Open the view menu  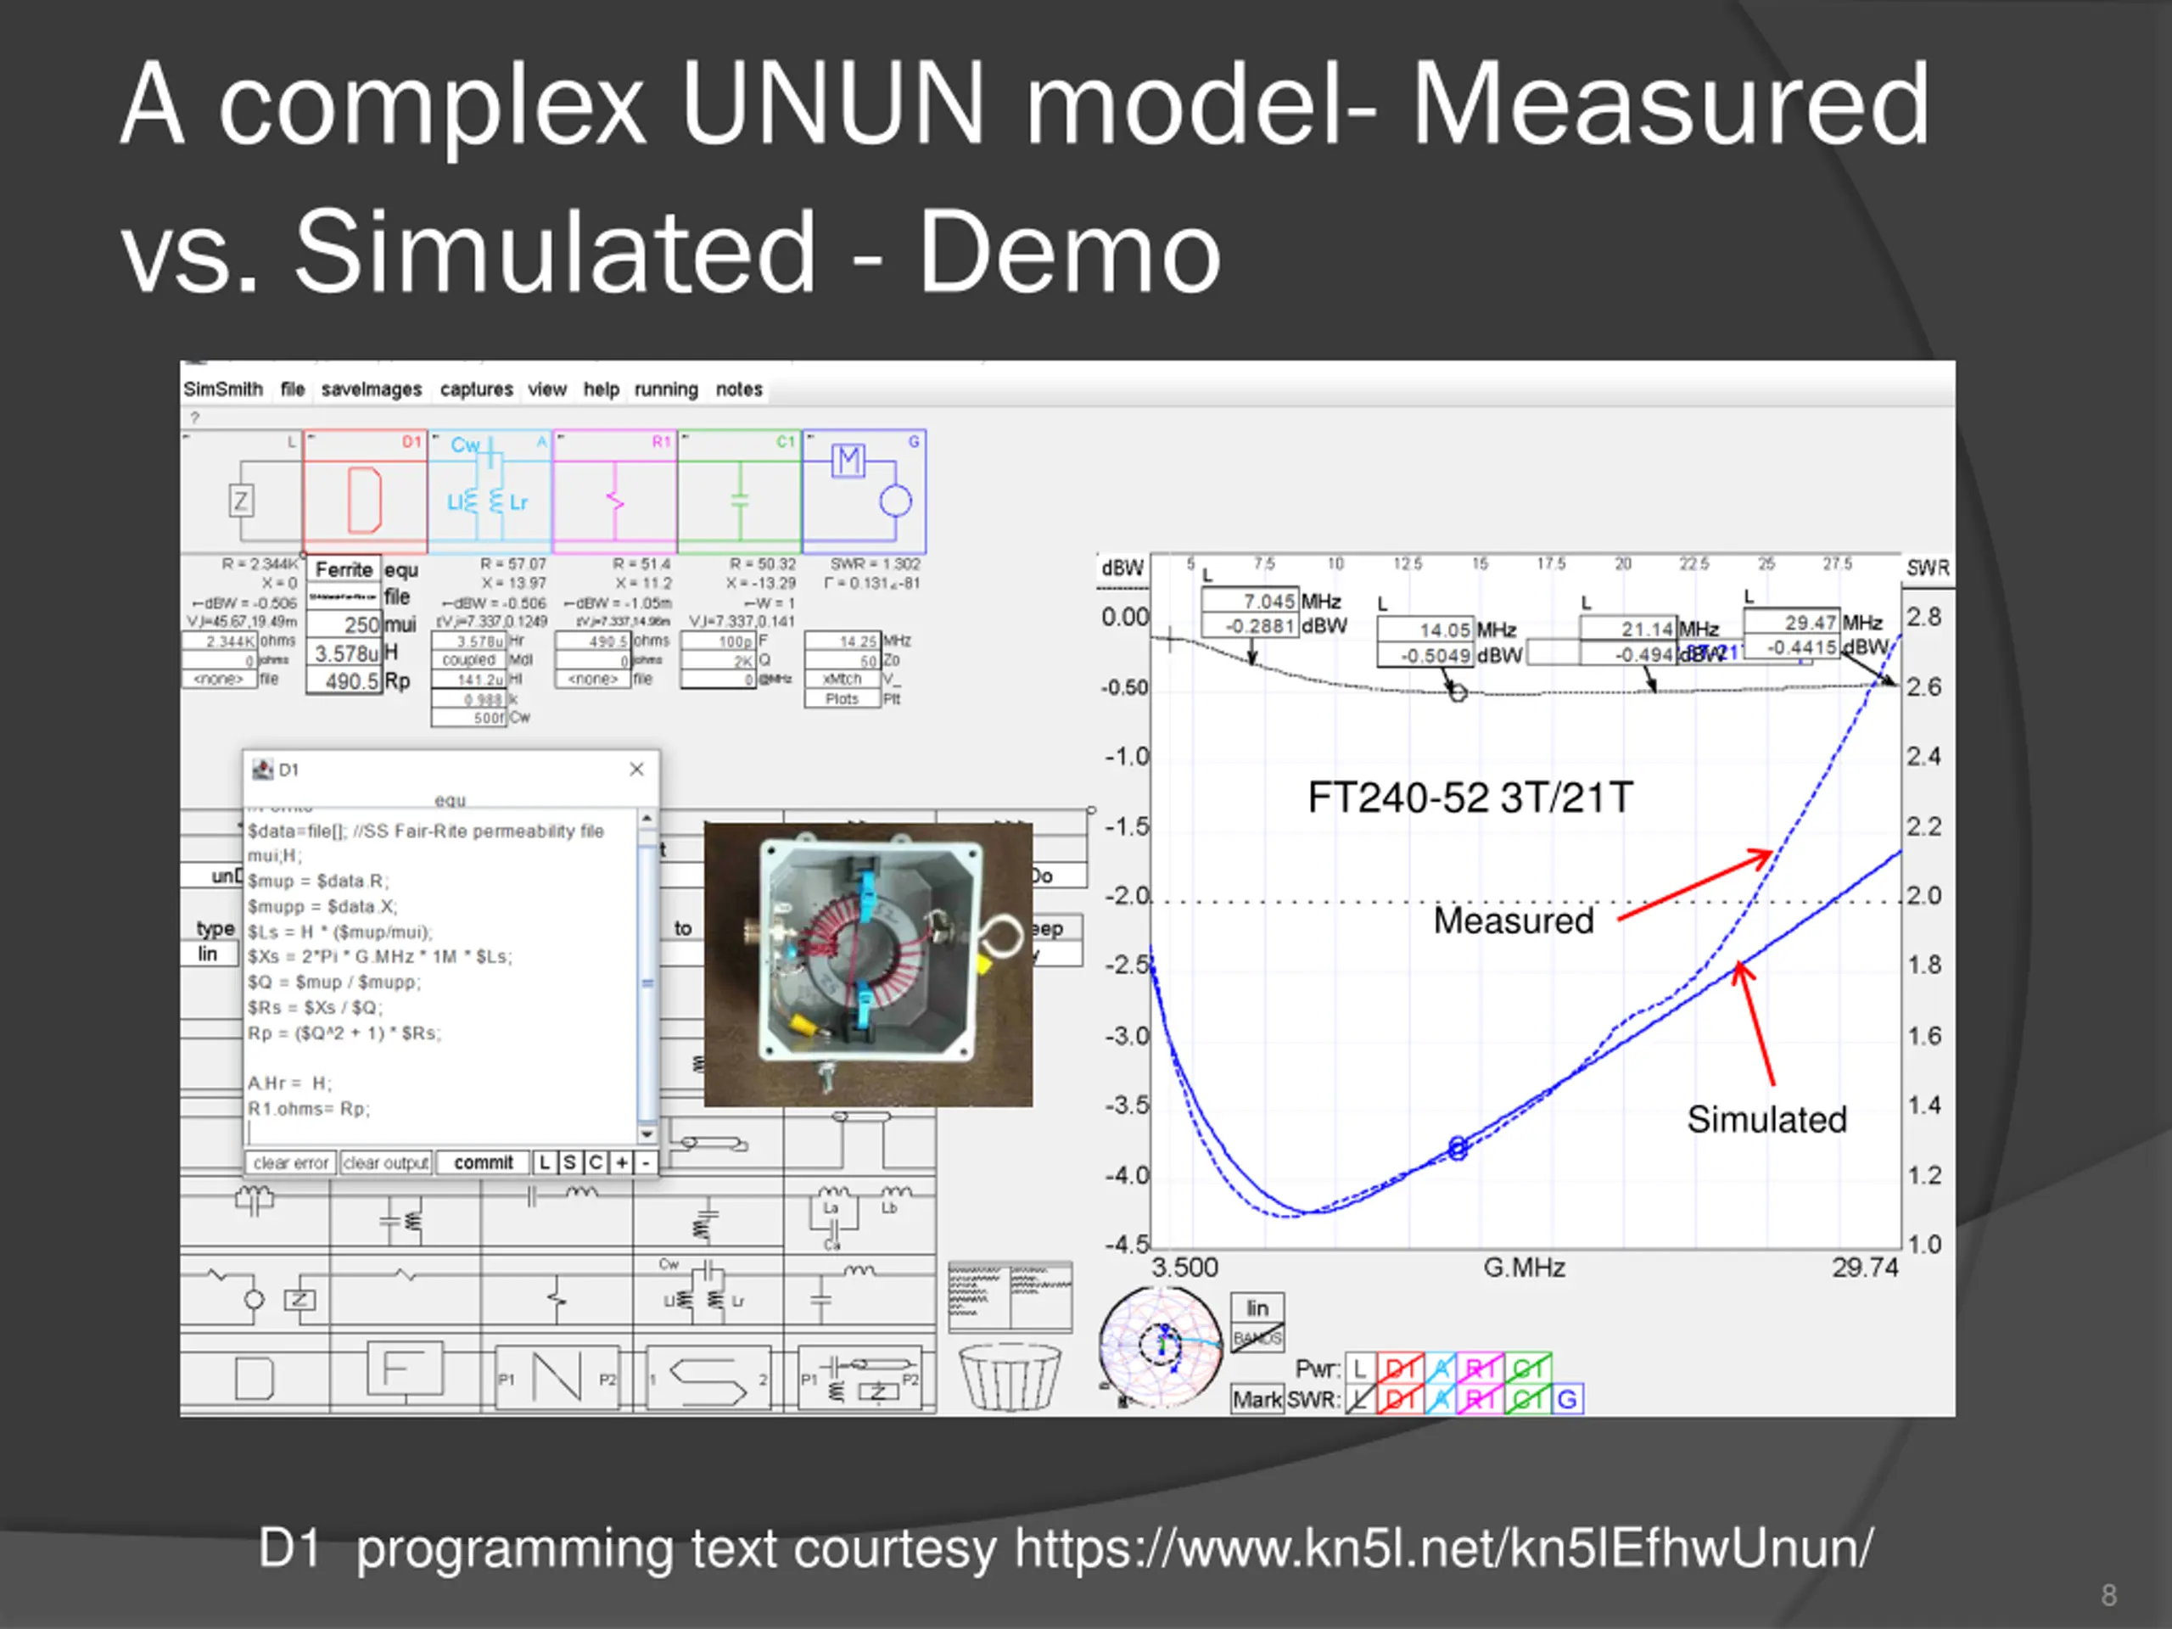pos(547,389)
